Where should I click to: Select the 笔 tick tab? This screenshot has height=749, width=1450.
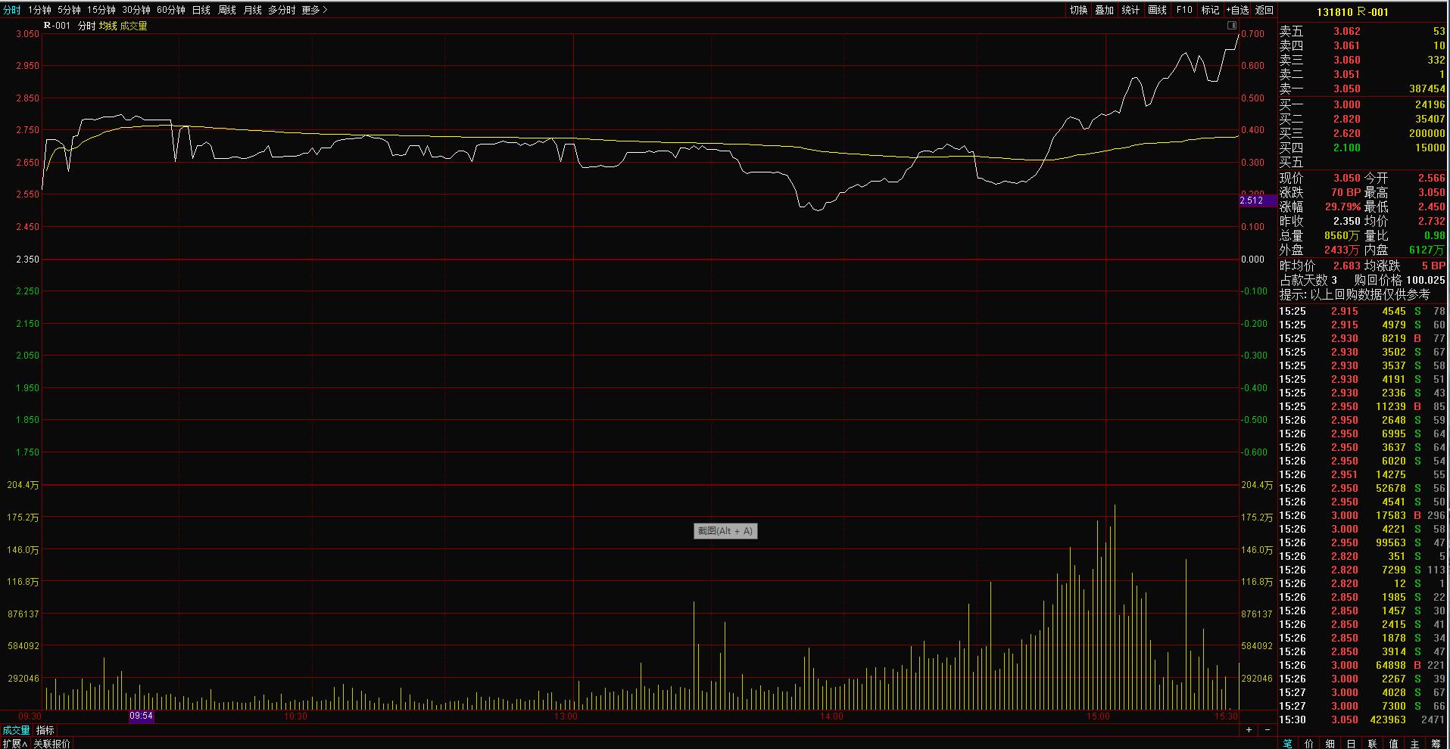[x=1288, y=744]
